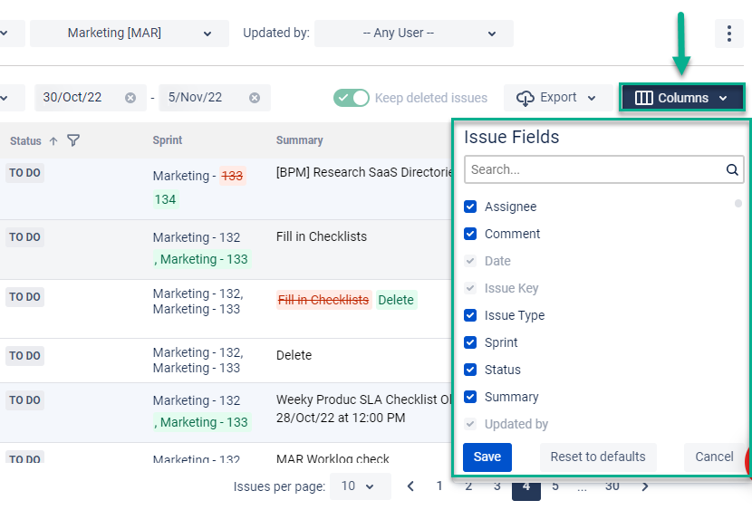Change Issues per page dropdown value

[x=361, y=486]
